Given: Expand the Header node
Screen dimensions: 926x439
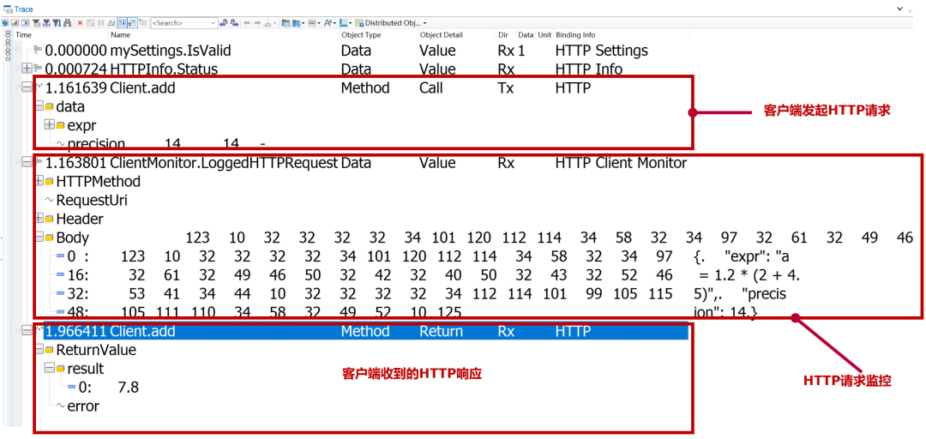Looking at the screenshot, I should click(x=39, y=219).
